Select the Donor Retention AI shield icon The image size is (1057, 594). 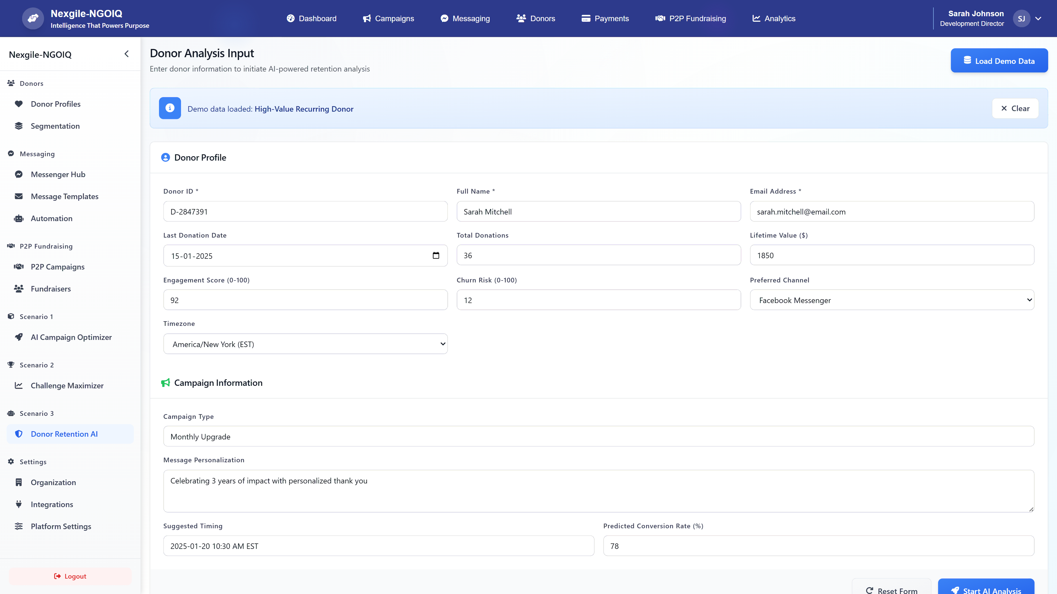(x=19, y=434)
